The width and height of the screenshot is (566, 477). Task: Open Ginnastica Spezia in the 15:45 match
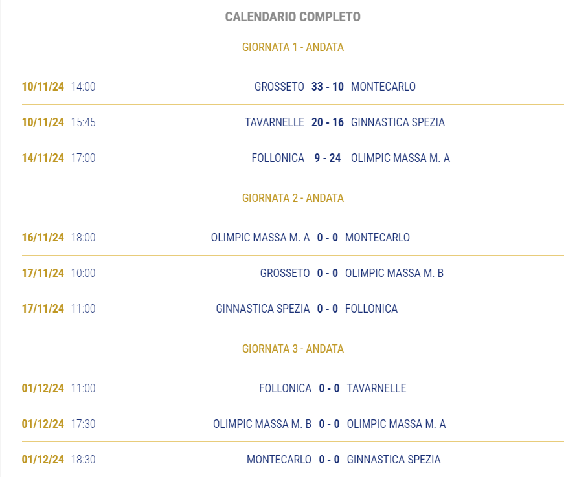(398, 122)
